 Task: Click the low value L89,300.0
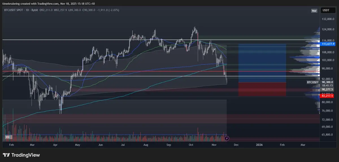75,10
